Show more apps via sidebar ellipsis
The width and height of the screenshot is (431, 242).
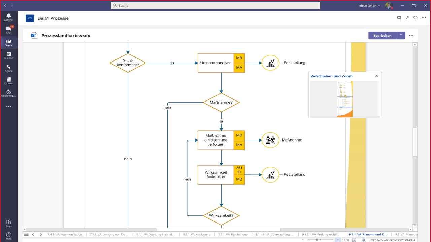9,106
